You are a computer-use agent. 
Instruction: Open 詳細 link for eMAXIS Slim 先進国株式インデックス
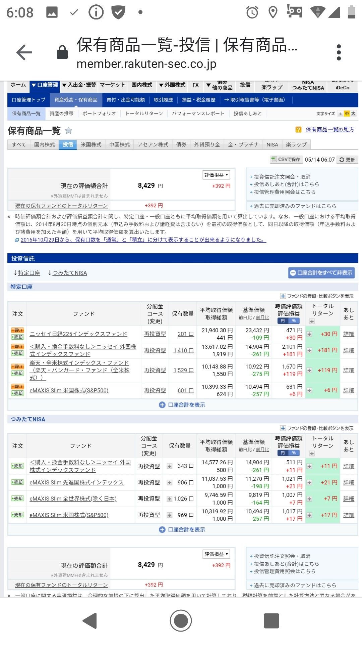tap(349, 482)
